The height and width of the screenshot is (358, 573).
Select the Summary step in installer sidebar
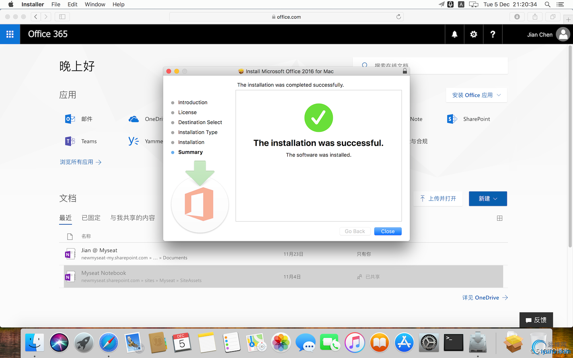(190, 152)
